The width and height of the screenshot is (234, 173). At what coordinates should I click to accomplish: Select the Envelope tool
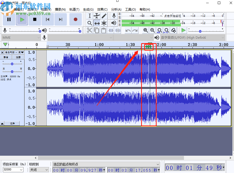coord(97,16)
